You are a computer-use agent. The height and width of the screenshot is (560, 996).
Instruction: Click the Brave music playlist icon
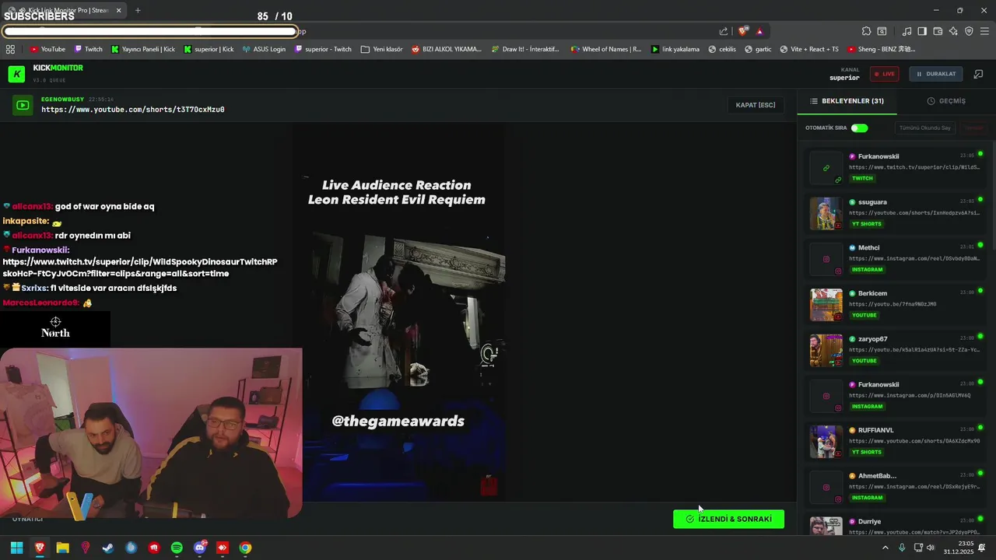click(x=907, y=31)
